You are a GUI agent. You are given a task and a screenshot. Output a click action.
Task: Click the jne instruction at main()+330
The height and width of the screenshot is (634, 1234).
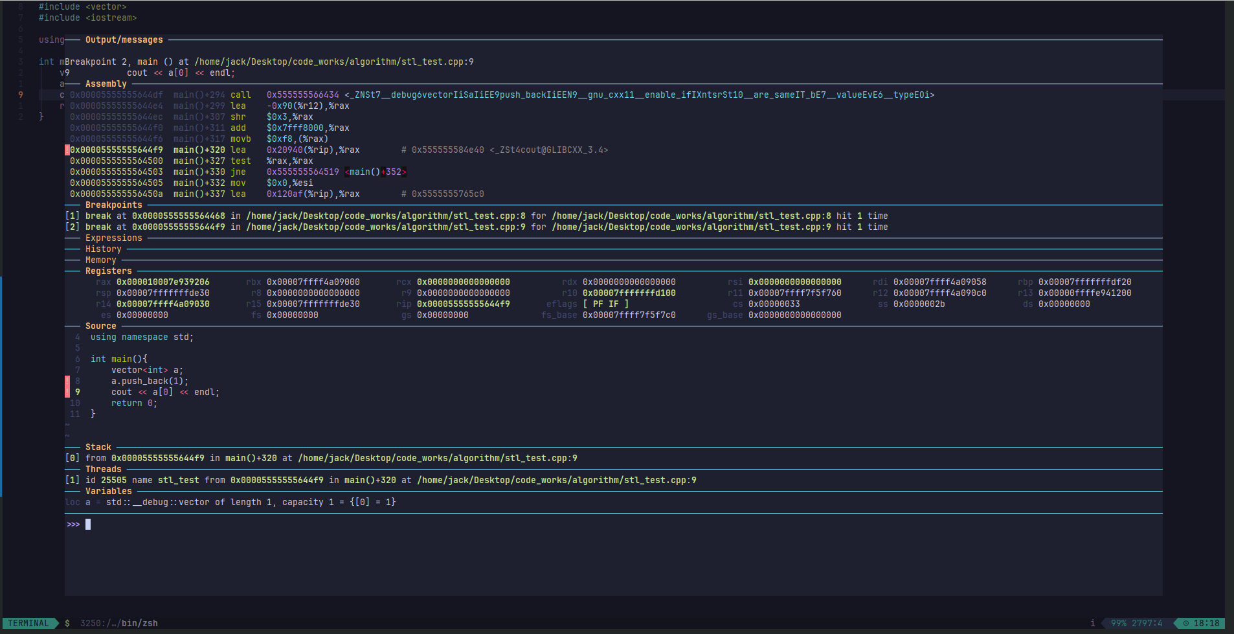pos(238,172)
